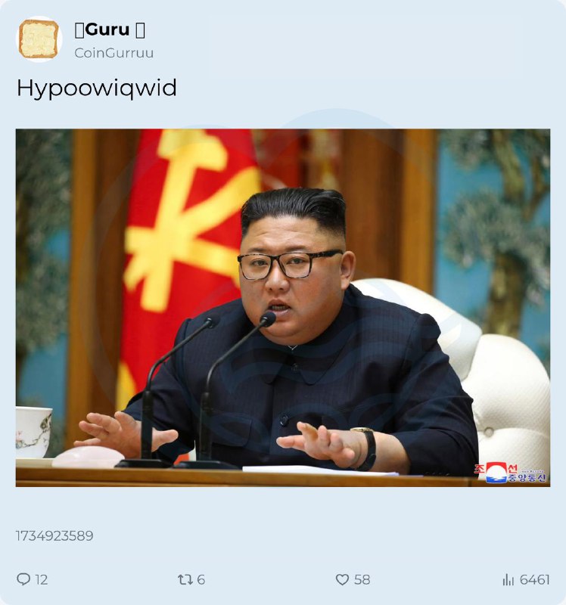Click the emoji placeholder before Guru

coord(79,29)
